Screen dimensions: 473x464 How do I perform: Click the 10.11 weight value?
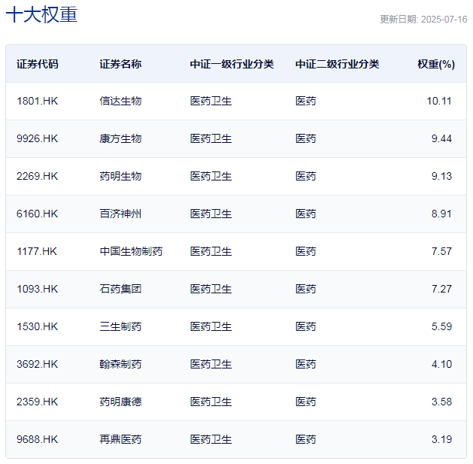click(x=439, y=101)
